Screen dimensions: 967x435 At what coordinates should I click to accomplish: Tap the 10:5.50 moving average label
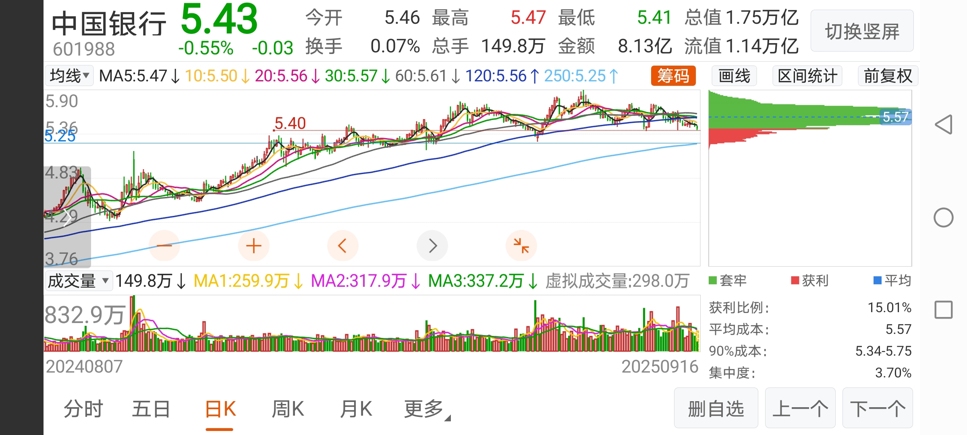(x=218, y=76)
